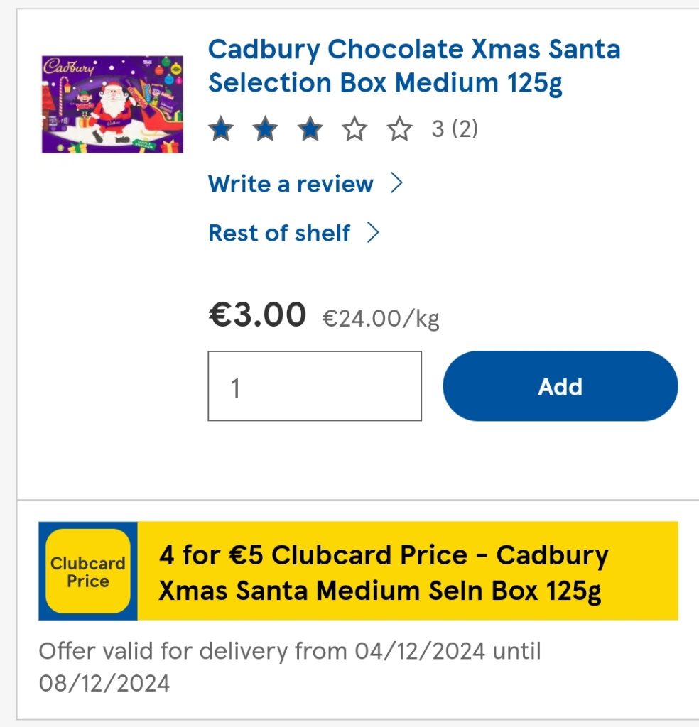Screen dimensions: 699x727
Task: Click the fifth empty rating star
Action: pos(399,129)
